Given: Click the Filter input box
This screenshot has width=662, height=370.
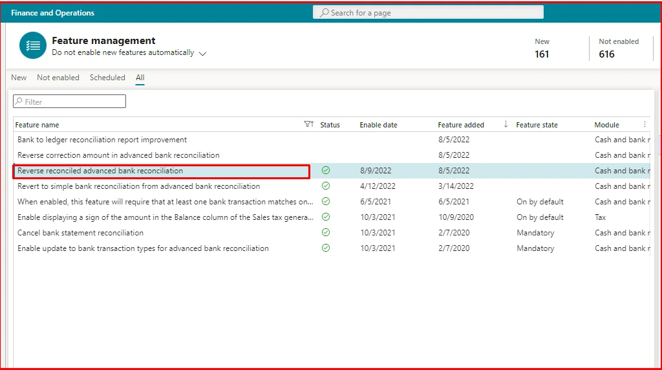Looking at the screenshot, I should click(69, 102).
